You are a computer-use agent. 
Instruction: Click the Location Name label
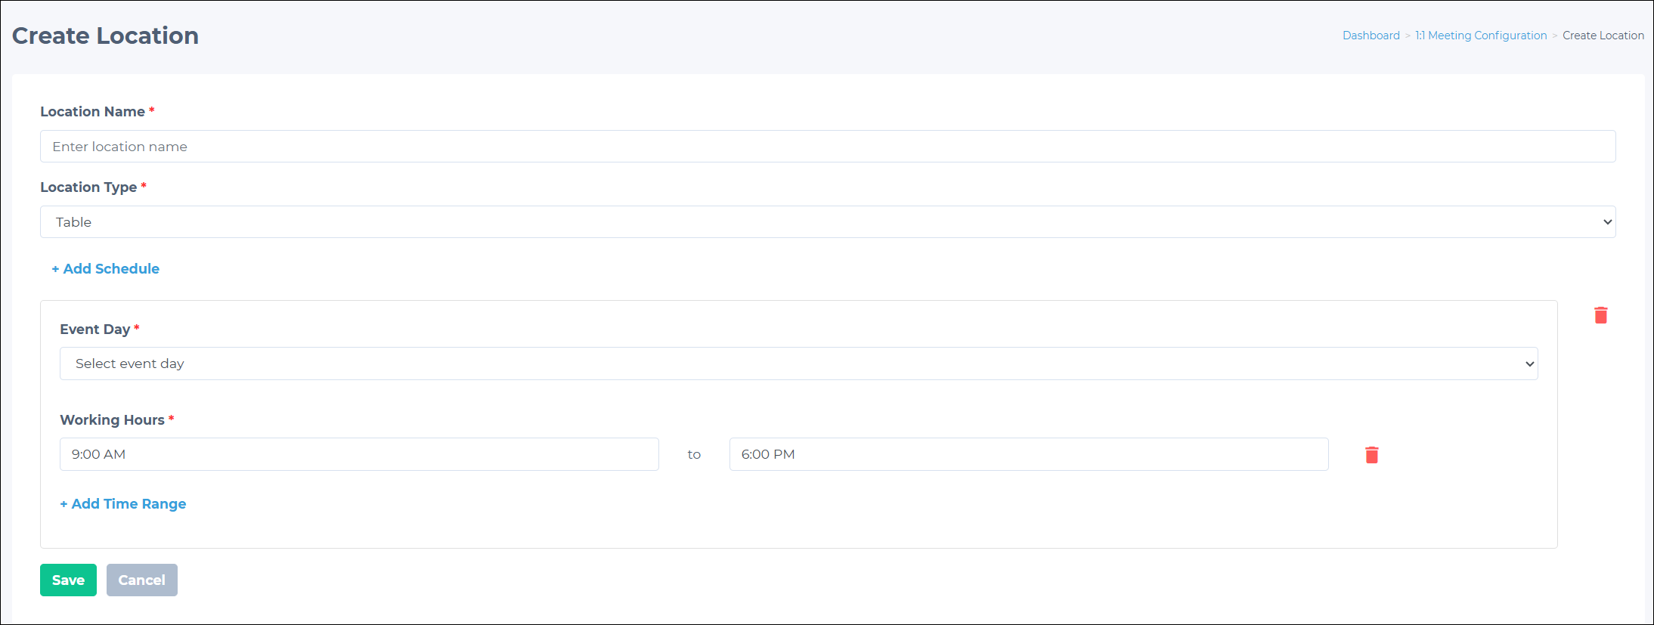tap(92, 112)
